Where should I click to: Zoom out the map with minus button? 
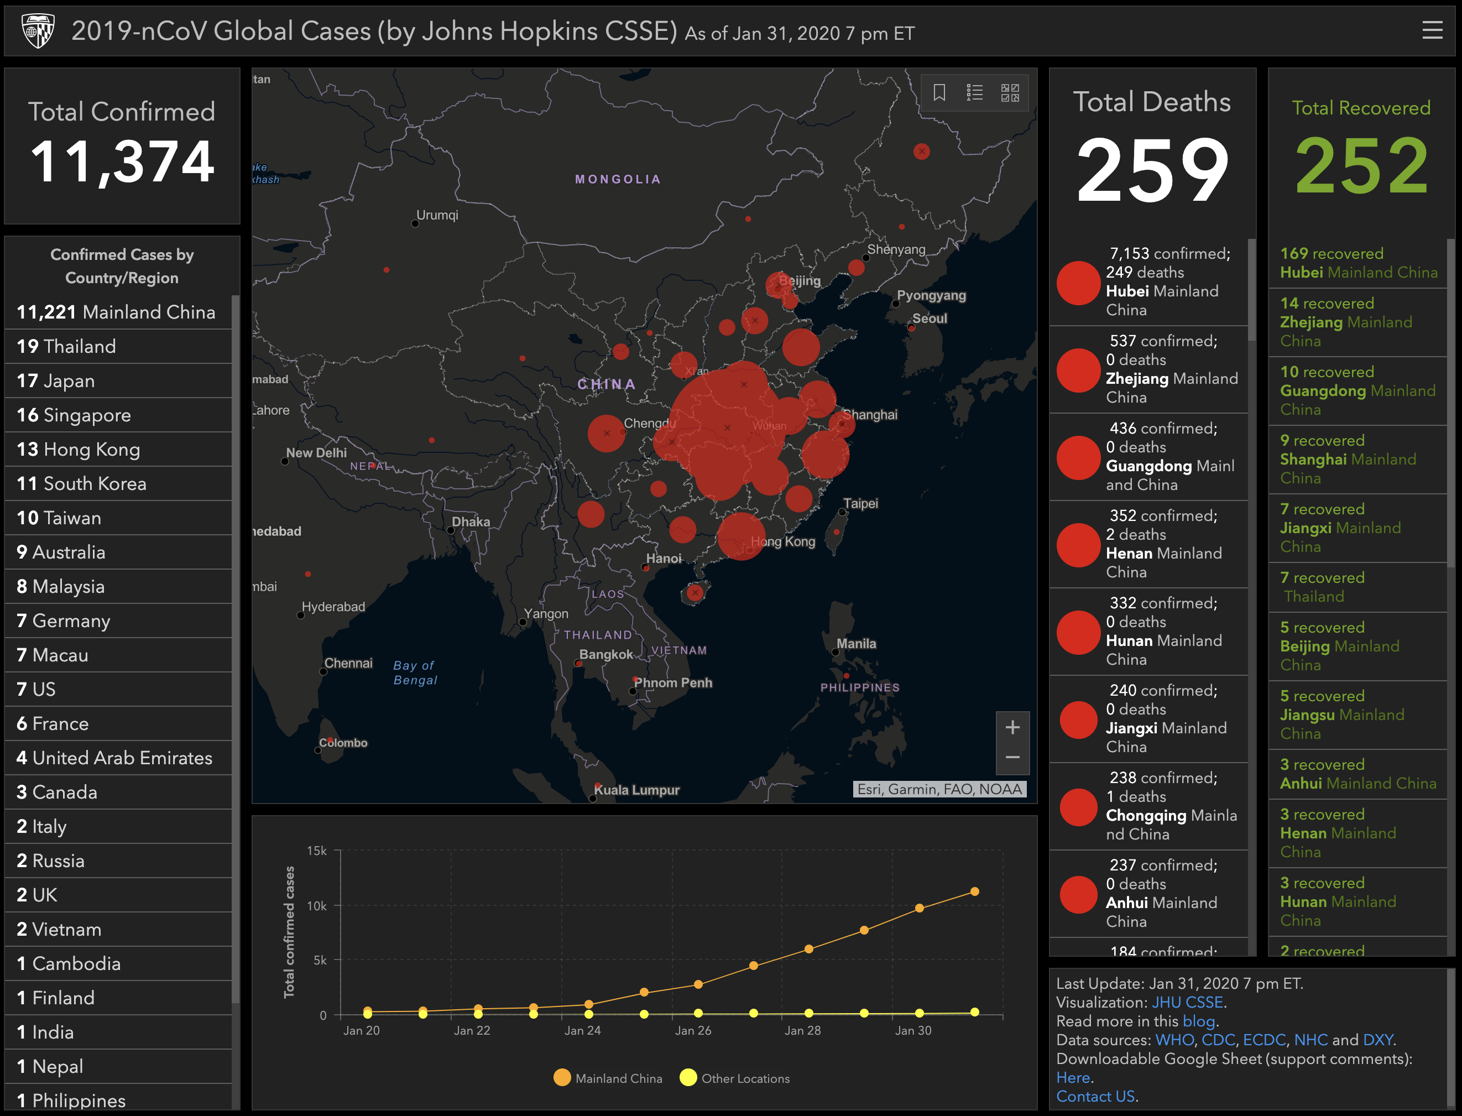tap(1012, 758)
